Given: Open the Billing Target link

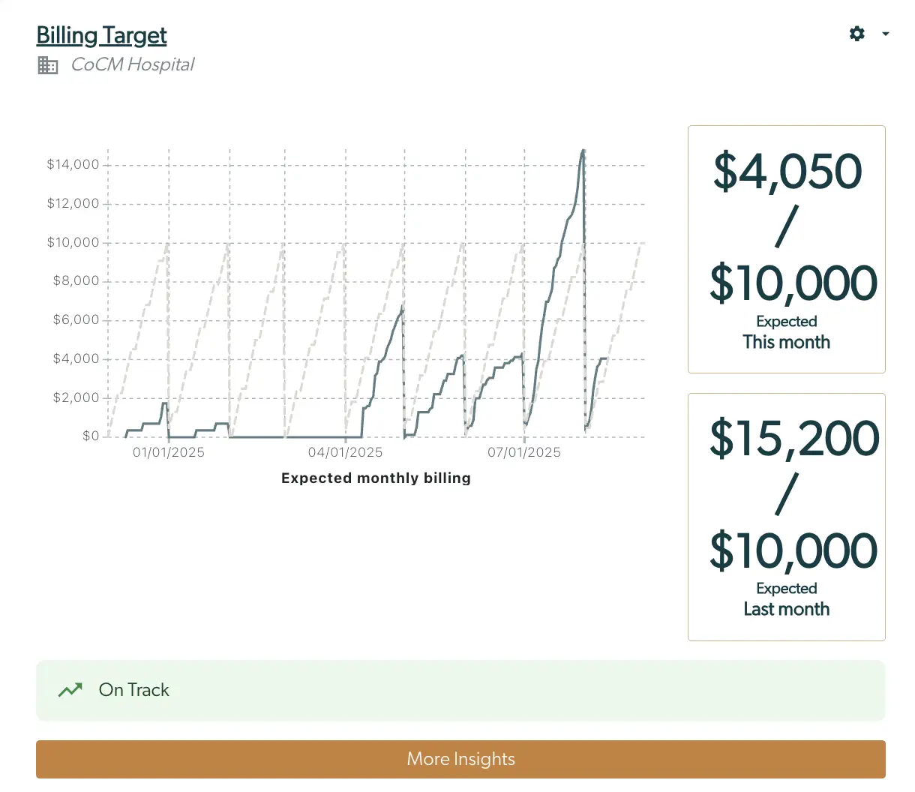Looking at the screenshot, I should coord(101,35).
